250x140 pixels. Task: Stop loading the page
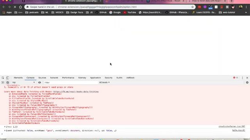pyautogui.click(x=15, y=7)
